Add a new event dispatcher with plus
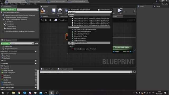 coord(36,88)
